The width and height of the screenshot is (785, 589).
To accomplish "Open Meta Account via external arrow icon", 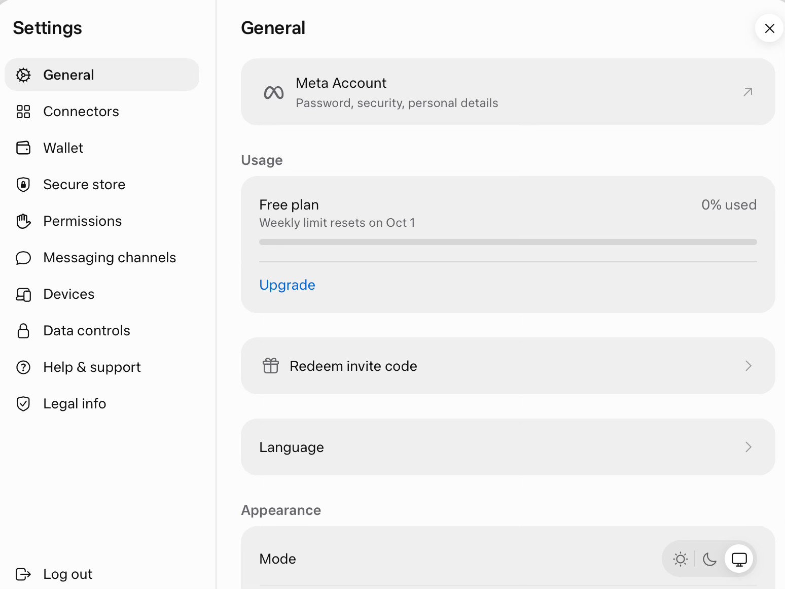I will 748,92.
